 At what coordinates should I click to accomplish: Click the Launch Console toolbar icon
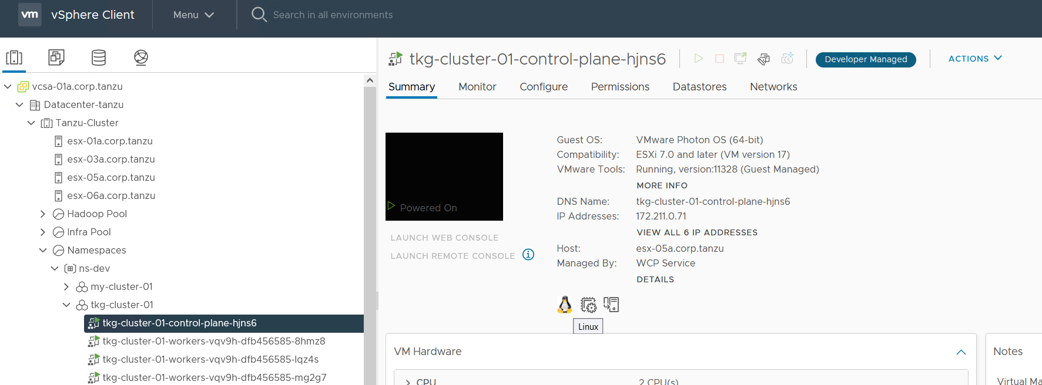[x=741, y=58]
